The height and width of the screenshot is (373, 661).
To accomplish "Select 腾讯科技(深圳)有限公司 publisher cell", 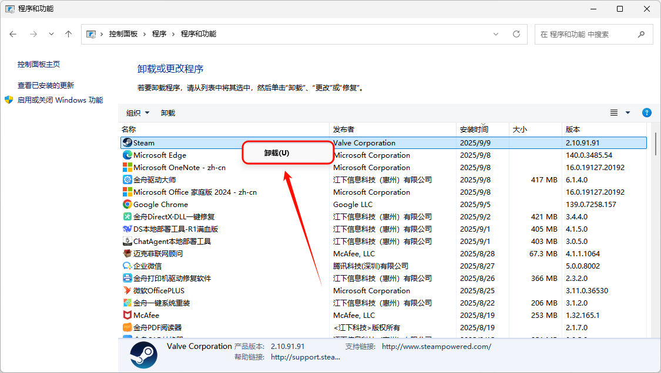I will [x=371, y=266].
